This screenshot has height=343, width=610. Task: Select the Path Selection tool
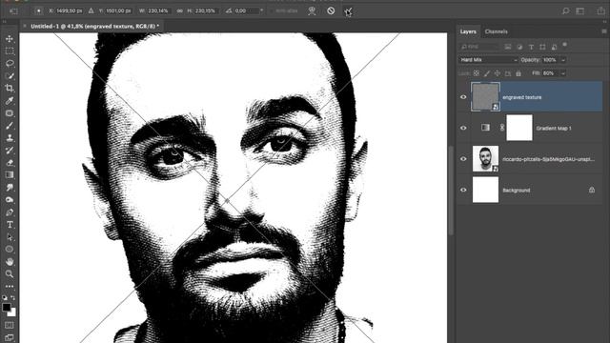(10, 237)
